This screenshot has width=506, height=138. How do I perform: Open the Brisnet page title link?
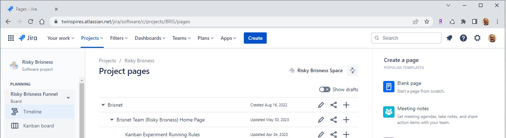click(115, 105)
